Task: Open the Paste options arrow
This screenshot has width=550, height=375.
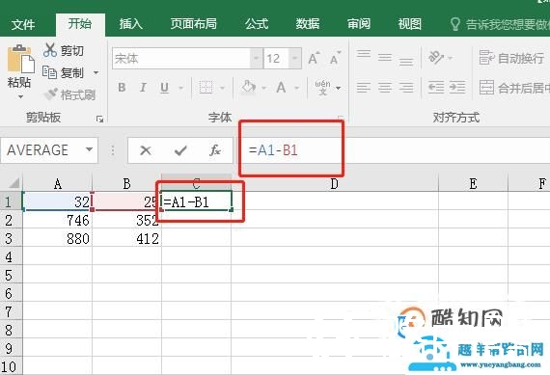Action: 20,96
